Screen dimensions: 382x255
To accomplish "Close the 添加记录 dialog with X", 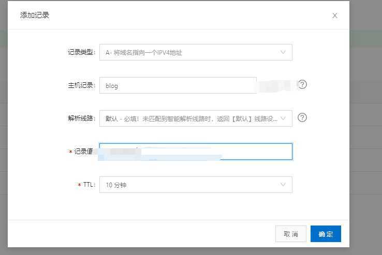I will click(x=335, y=16).
